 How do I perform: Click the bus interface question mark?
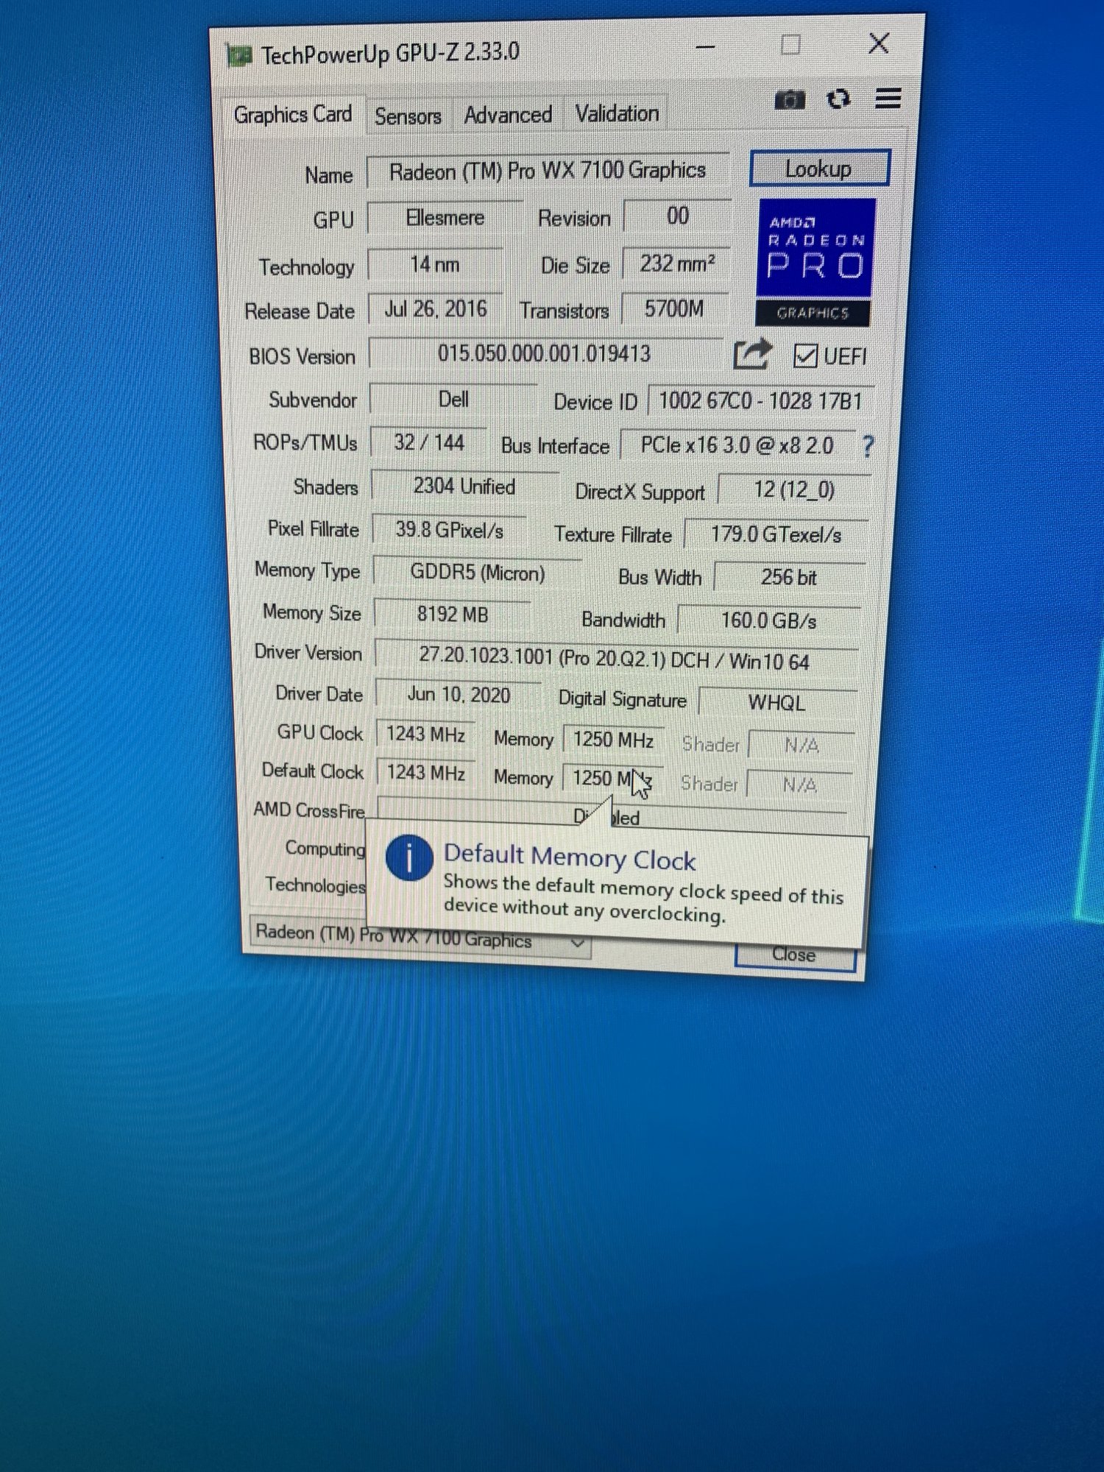pyautogui.click(x=868, y=446)
